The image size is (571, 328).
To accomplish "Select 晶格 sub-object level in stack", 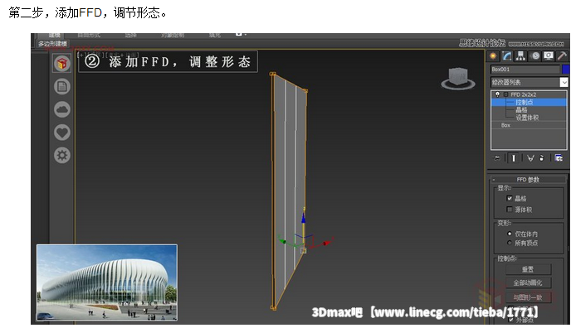I will [521, 109].
